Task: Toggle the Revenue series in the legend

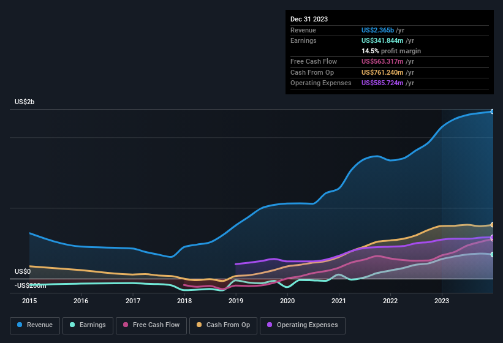Action: pos(35,325)
